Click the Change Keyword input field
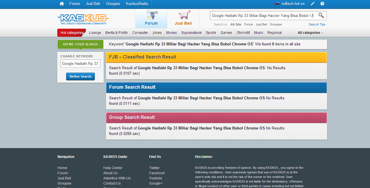The height and width of the screenshot is (188, 370). [x=80, y=63]
